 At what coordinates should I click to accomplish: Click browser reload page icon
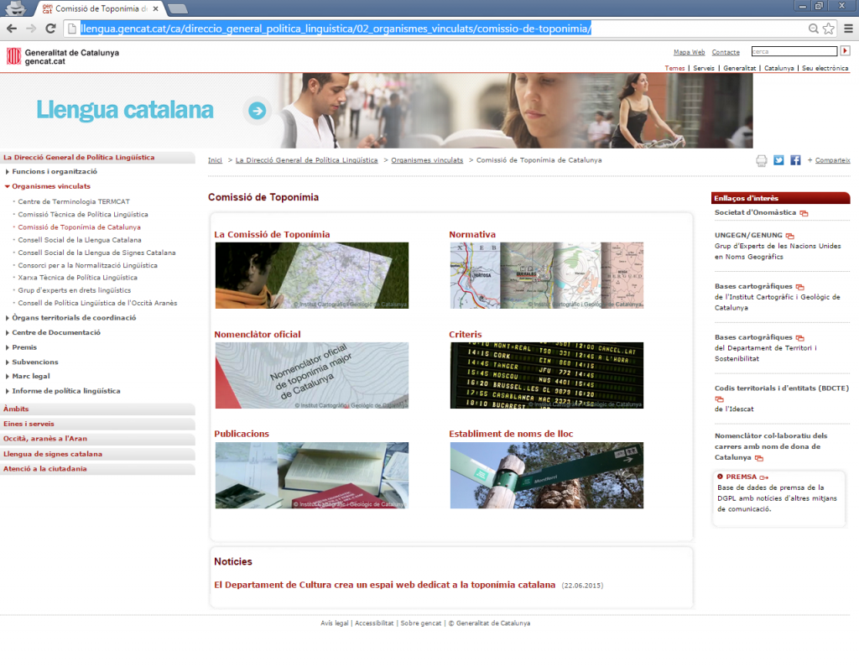[50, 29]
